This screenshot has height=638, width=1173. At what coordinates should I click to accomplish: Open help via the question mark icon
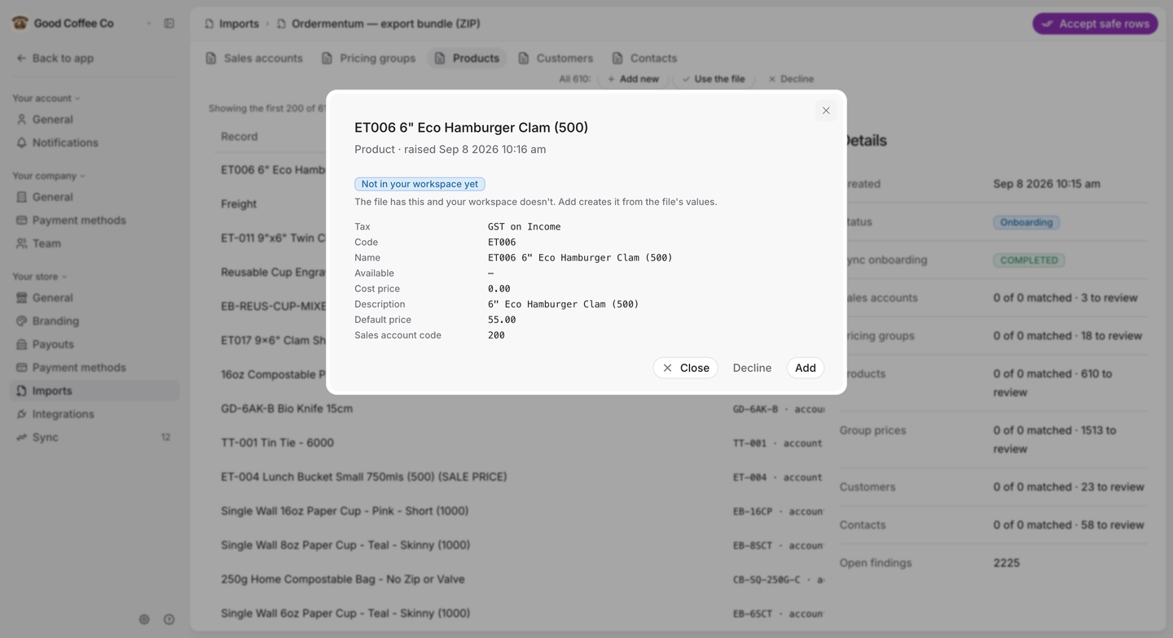[169, 619]
